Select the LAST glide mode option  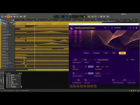(x=98, y=66)
